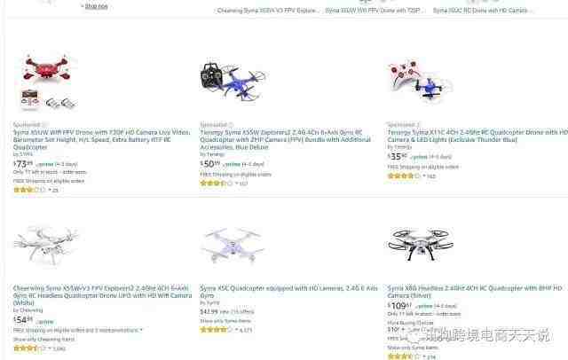Open the Syma X8G Headless quadcopter title
The height and width of the screenshot is (360, 568).
pyautogui.click(x=475, y=292)
